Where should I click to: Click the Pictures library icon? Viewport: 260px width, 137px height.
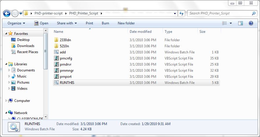tap(13, 82)
